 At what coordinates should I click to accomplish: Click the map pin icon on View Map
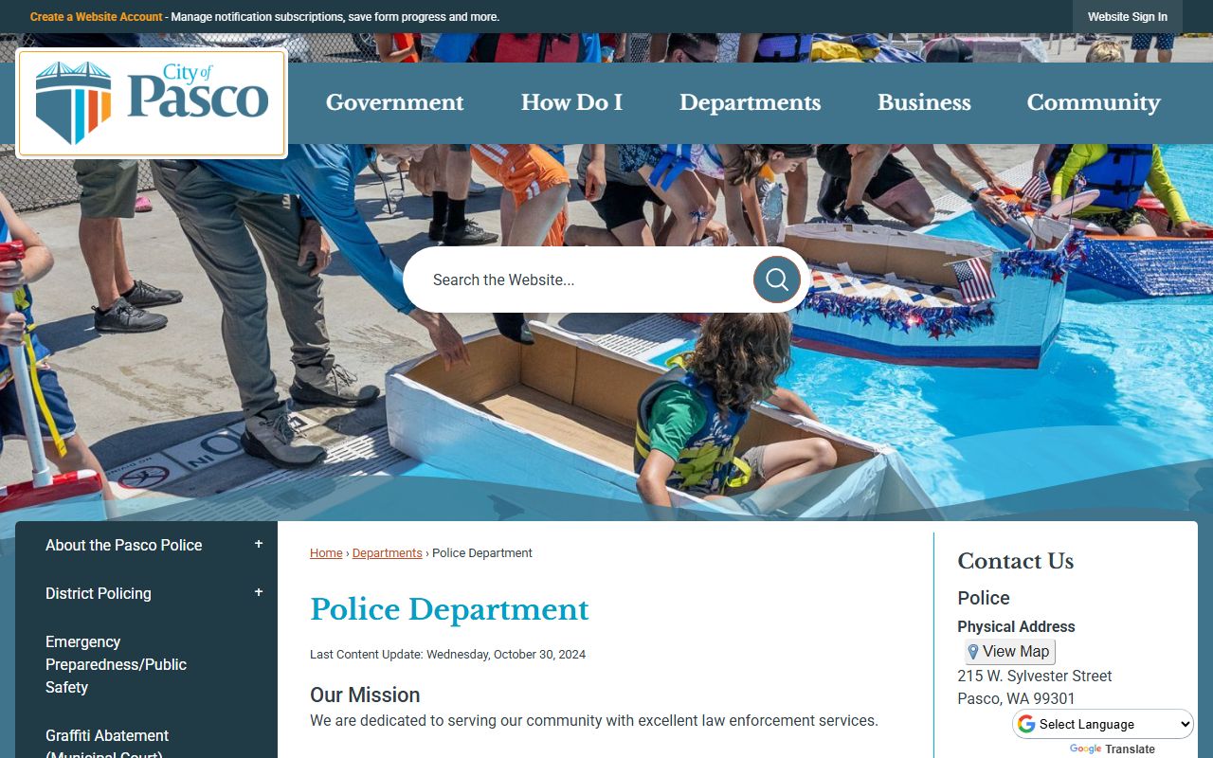coord(972,652)
